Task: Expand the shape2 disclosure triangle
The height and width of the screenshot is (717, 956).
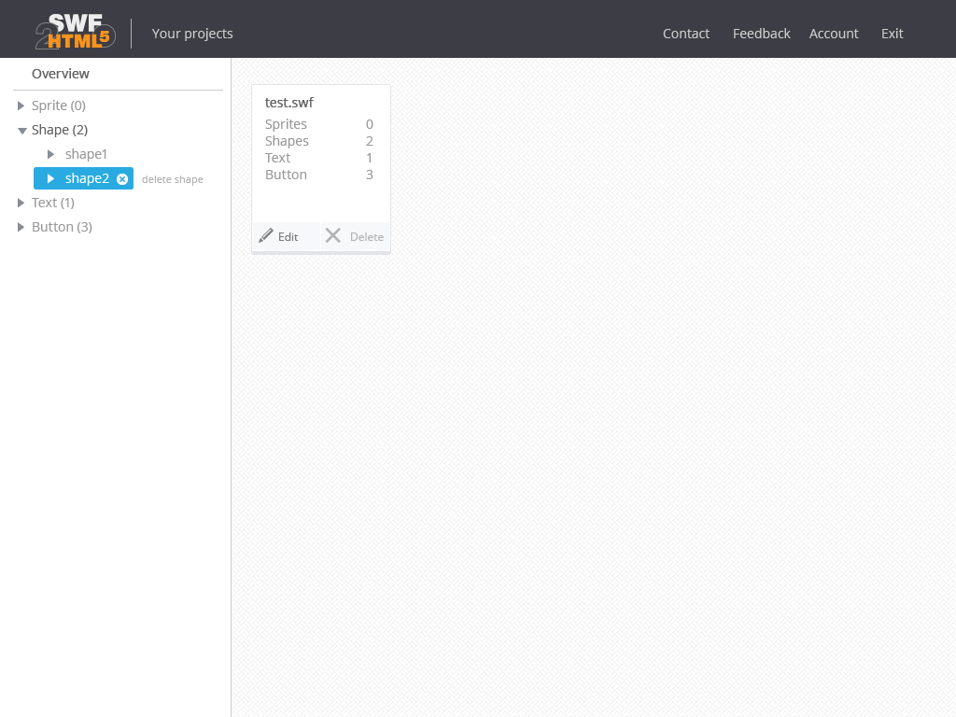Action: coord(51,178)
